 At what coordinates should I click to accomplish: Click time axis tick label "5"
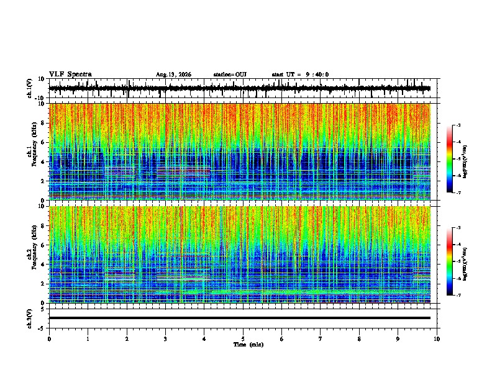243,339
